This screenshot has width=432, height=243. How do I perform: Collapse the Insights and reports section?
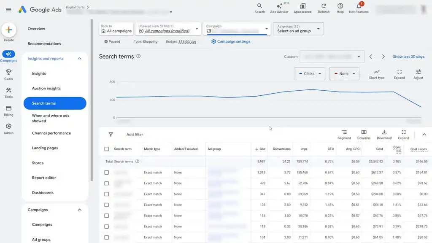click(x=79, y=58)
